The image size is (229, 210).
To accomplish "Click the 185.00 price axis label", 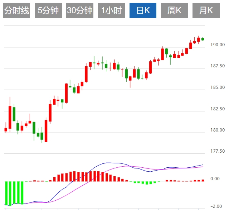I will [218, 87].
